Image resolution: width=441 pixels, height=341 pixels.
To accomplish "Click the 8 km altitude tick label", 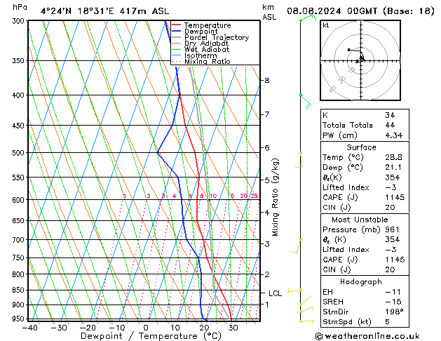I will tap(267, 81).
